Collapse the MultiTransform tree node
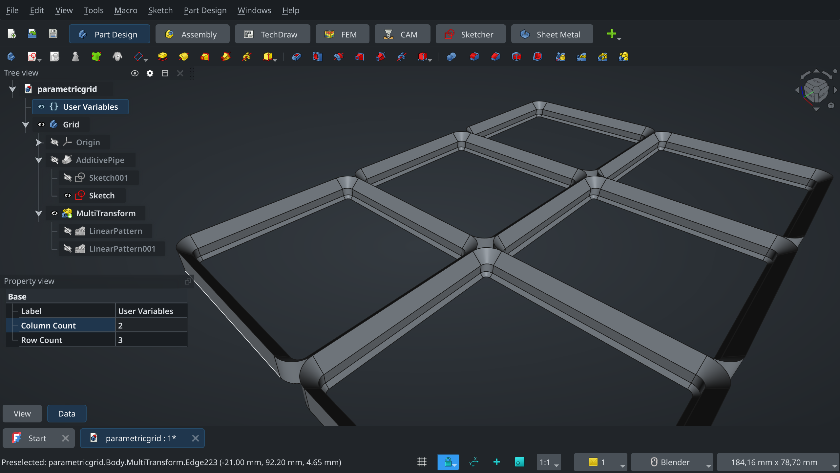Image resolution: width=840 pixels, height=473 pixels. 39,214
